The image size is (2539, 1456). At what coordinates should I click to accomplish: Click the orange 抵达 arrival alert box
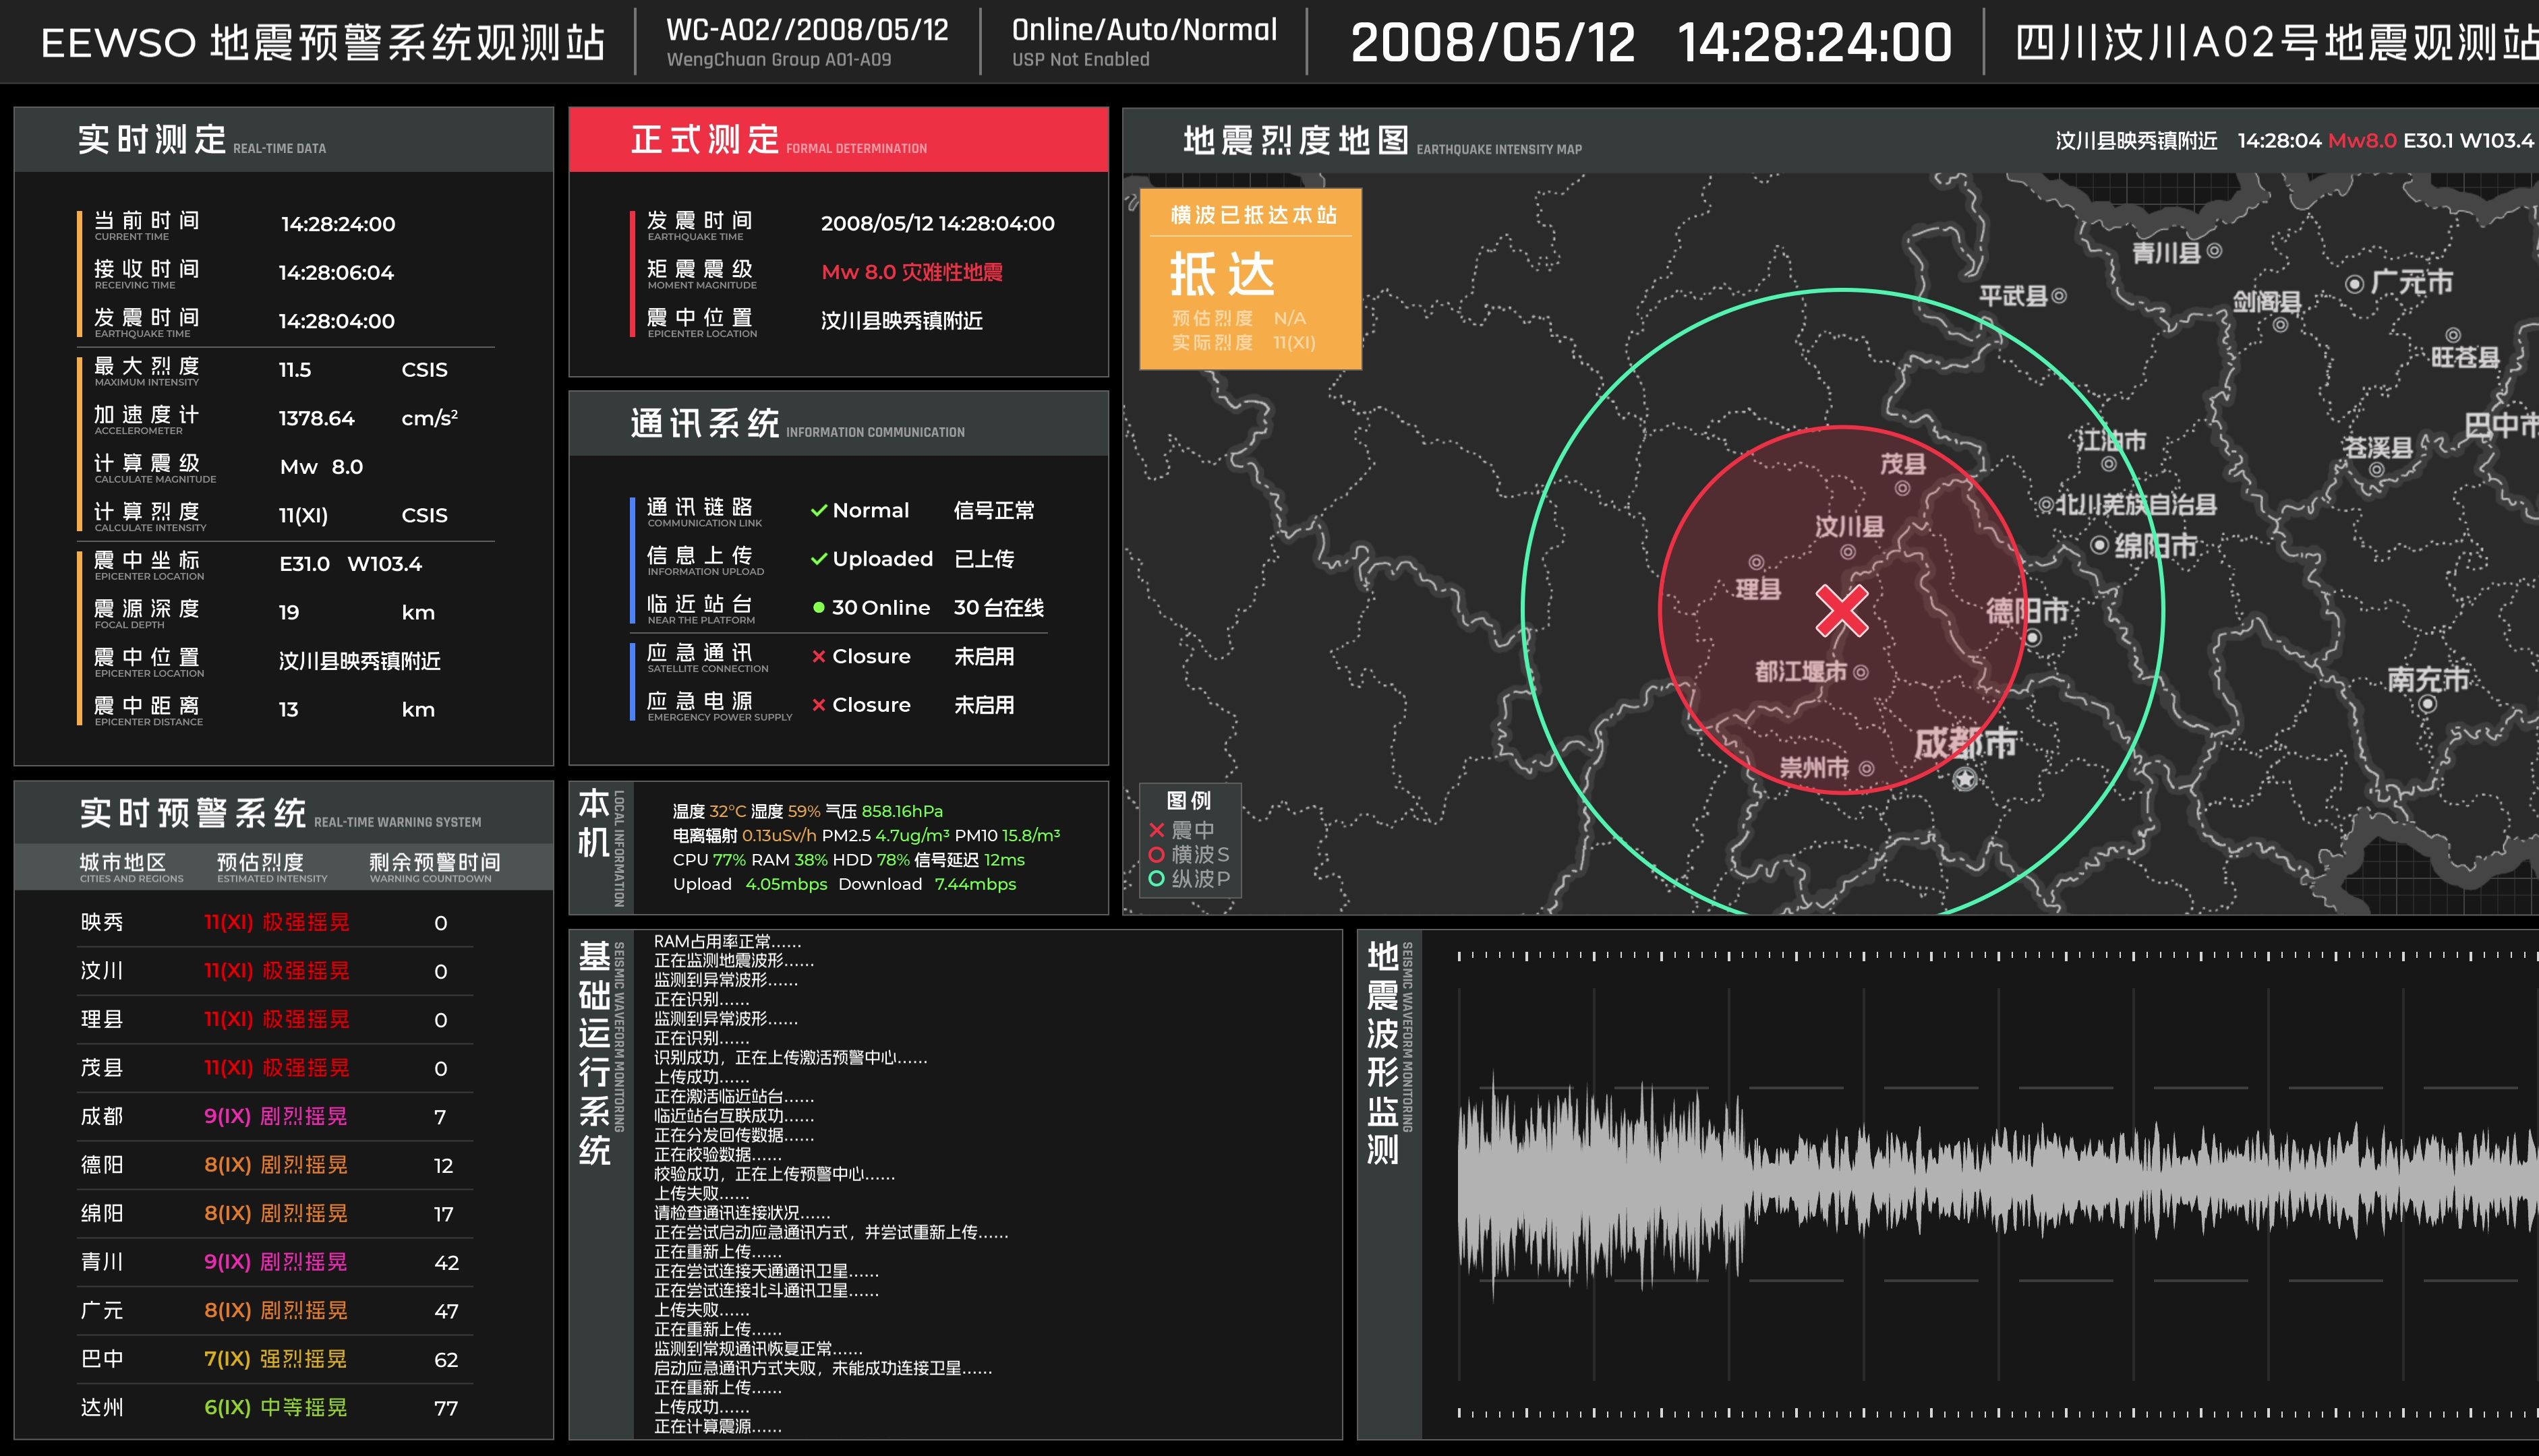pos(1250,279)
